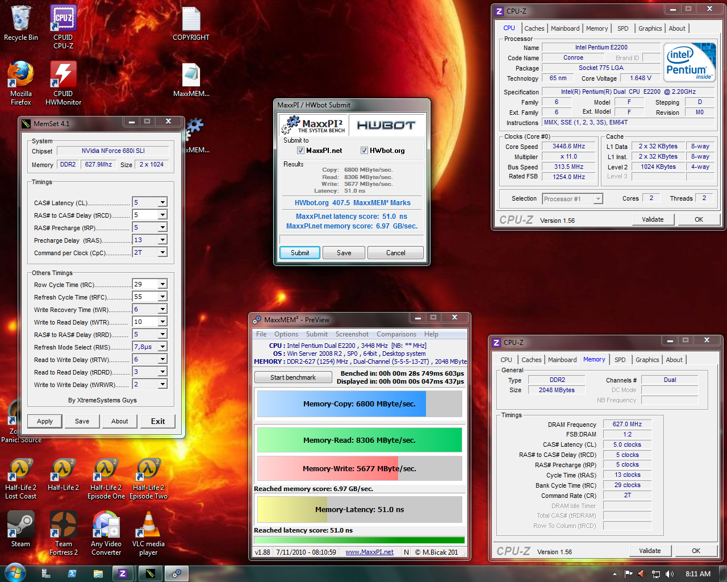Expand Command per Clock (CpC) dropdown
This screenshot has height=582, width=727.
162,252
